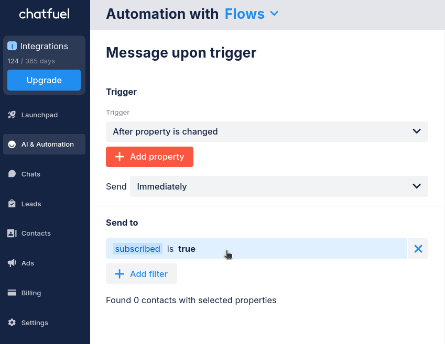Click the Launchpad rocket icon

point(12,115)
